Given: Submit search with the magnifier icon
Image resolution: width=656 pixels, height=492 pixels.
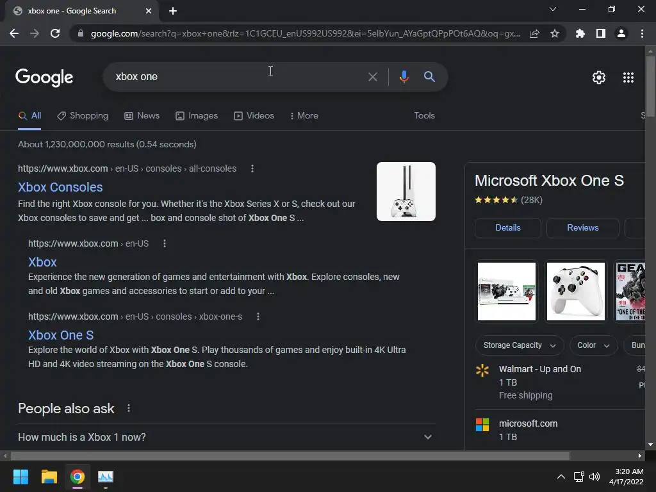Looking at the screenshot, I should (x=429, y=77).
